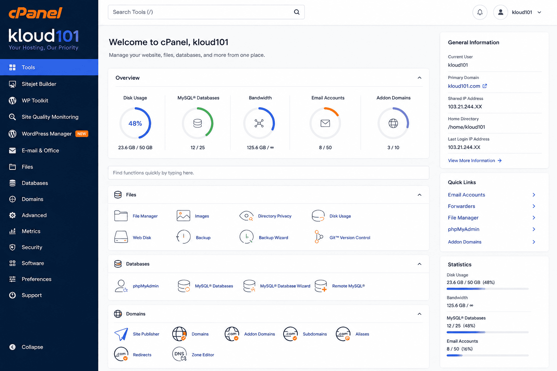Open the phpMyAdmin tool icon
The width and height of the screenshot is (557, 371).
[121, 286]
